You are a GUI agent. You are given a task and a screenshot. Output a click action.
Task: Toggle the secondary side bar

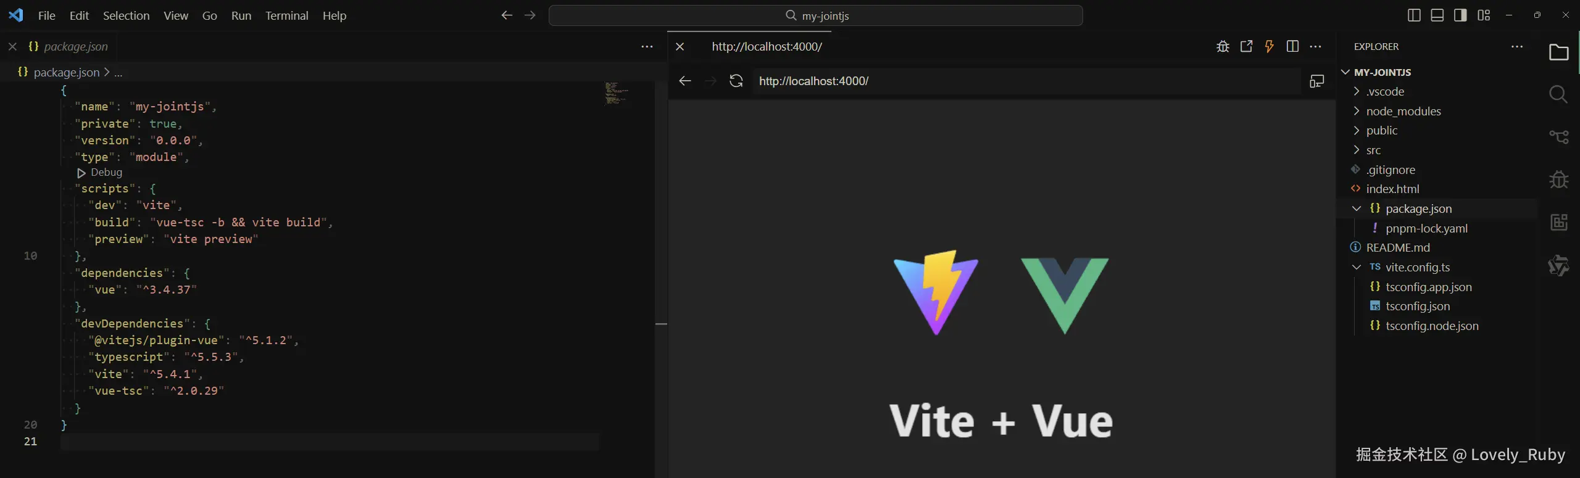pyautogui.click(x=1460, y=15)
